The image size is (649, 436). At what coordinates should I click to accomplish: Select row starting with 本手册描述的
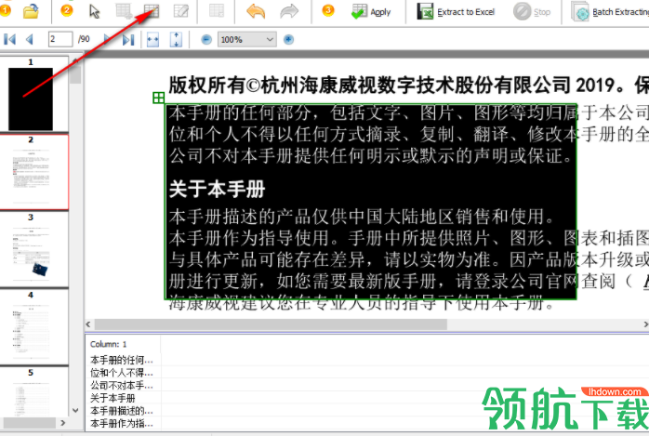(122, 411)
